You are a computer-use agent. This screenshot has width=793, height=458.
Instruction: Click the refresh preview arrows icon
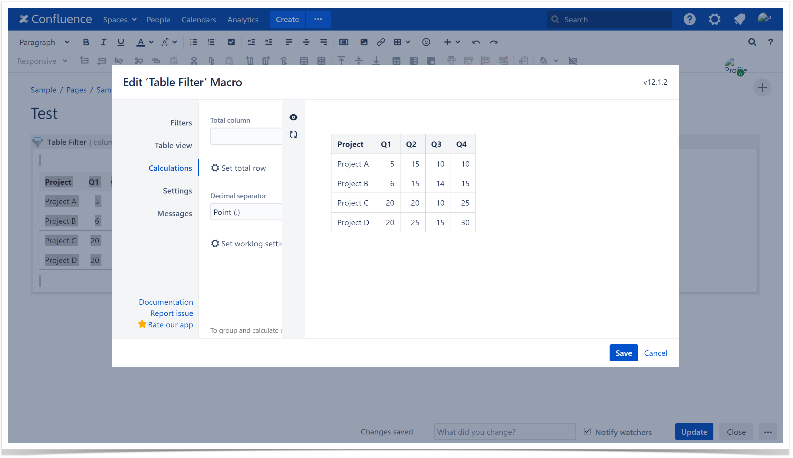[x=293, y=135]
